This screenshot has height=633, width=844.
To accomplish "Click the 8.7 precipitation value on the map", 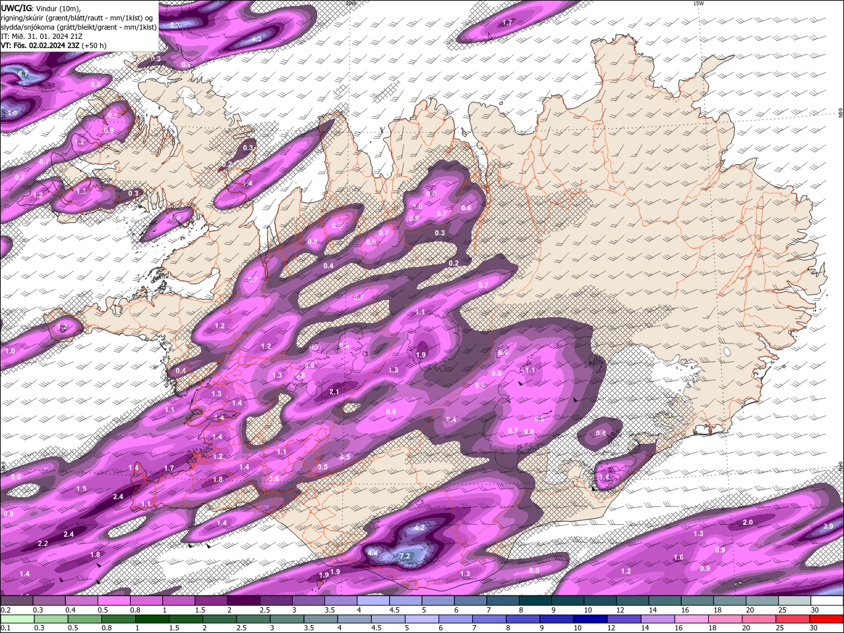I will 23,73.
